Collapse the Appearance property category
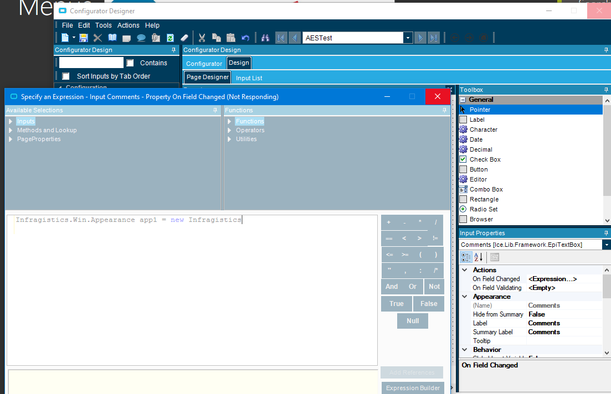The width and height of the screenshot is (611, 394). pos(465,296)
